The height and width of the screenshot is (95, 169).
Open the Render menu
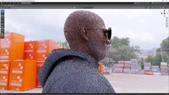click(10, 3)
